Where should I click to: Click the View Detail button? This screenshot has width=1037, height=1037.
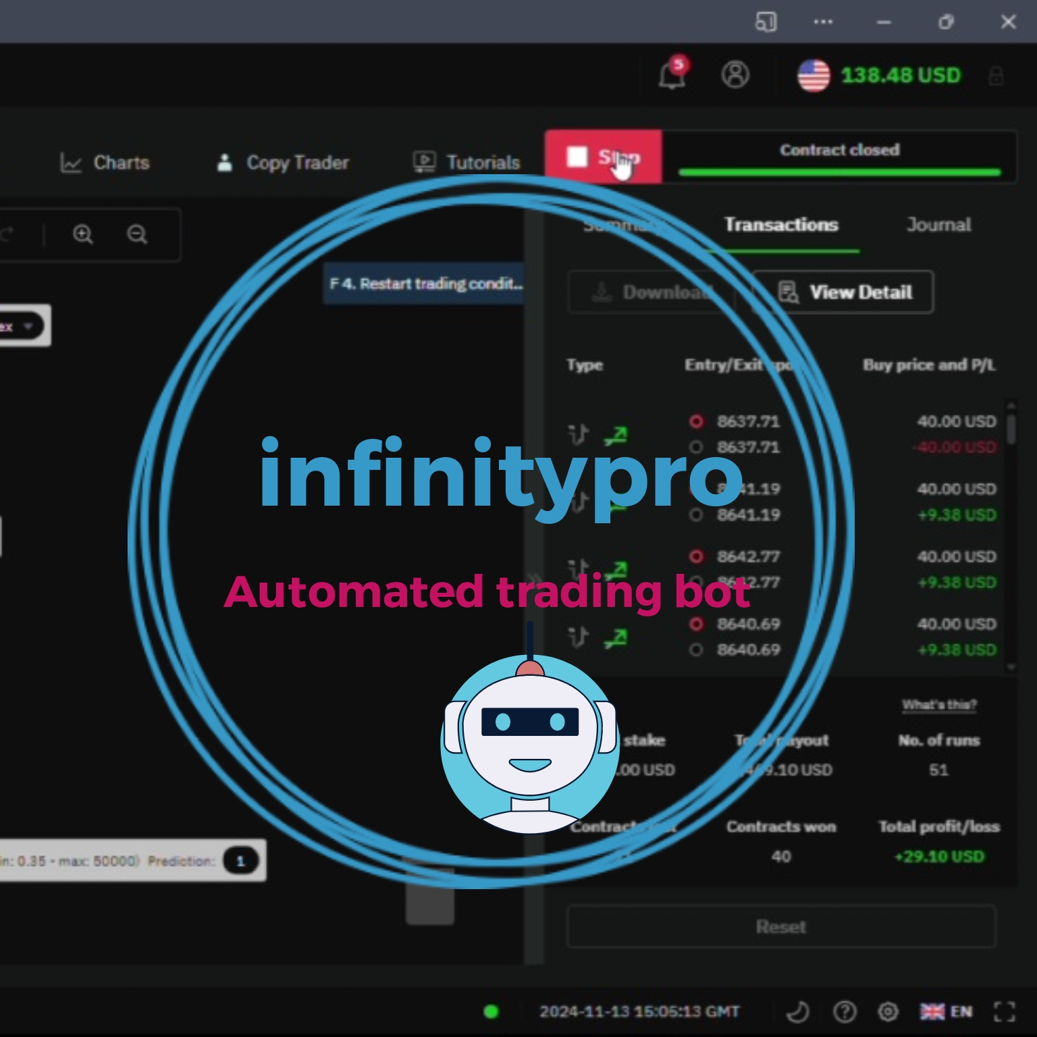coord(845,292)
